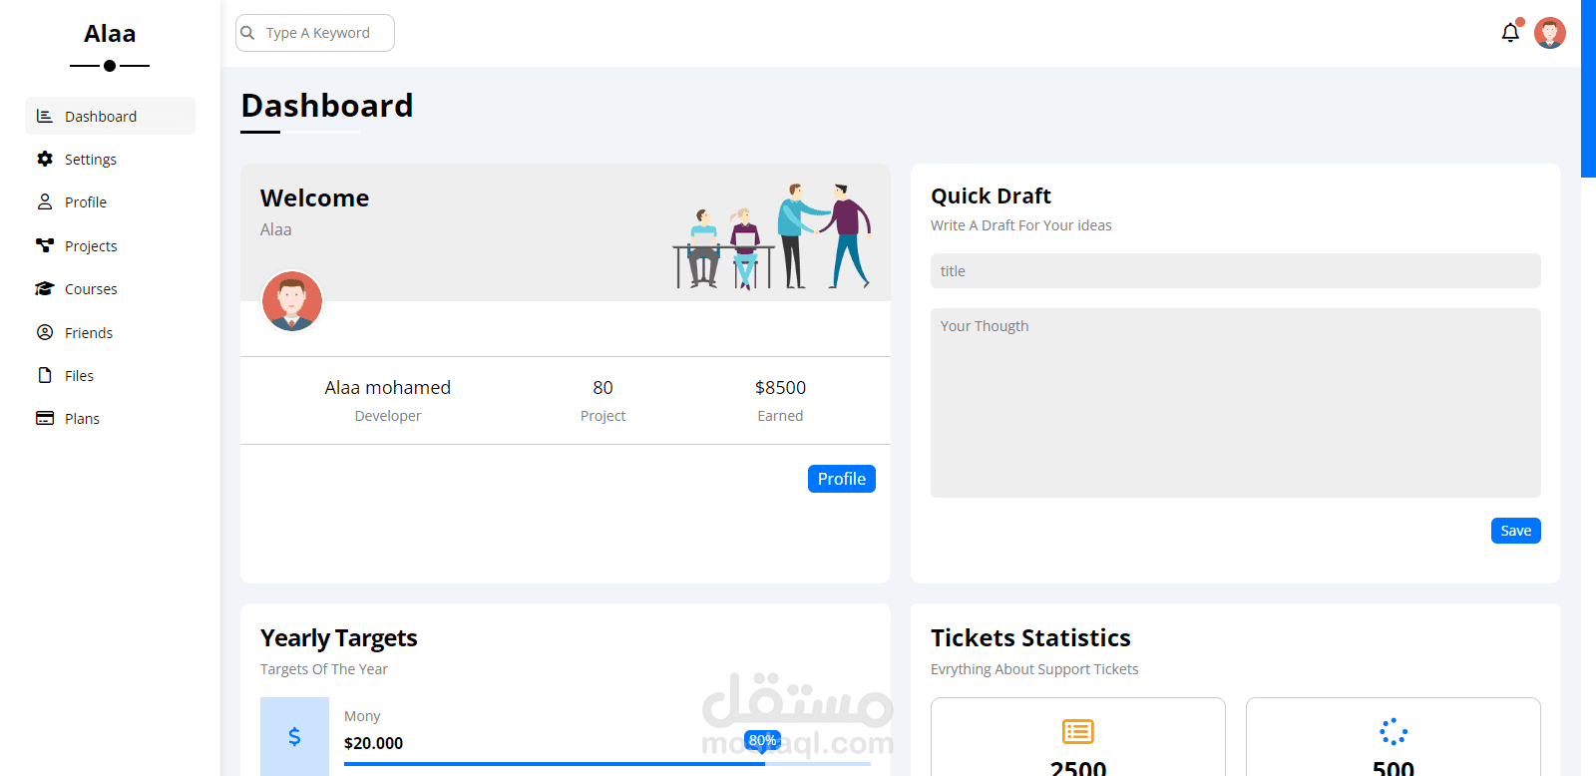The image size is (1596, 776).
Task: Open the notifications bell icon
Action: [x=1510, y=33]
